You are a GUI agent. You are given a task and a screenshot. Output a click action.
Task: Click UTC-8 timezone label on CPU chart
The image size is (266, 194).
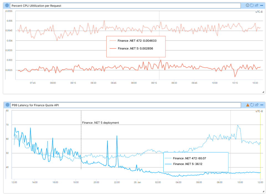pos(259,12)
